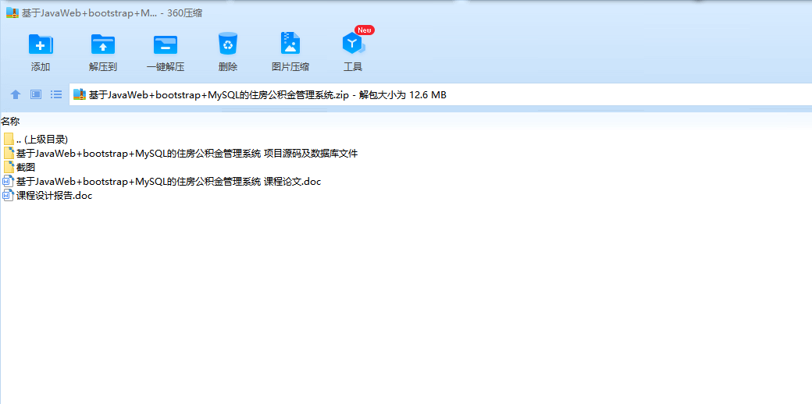Screen dimensions: 812x404
Task: Click the 添加 label text
Action: coord(41,67)
